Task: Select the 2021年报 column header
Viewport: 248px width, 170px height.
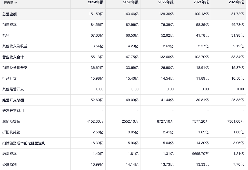Action: coord(201,2)
